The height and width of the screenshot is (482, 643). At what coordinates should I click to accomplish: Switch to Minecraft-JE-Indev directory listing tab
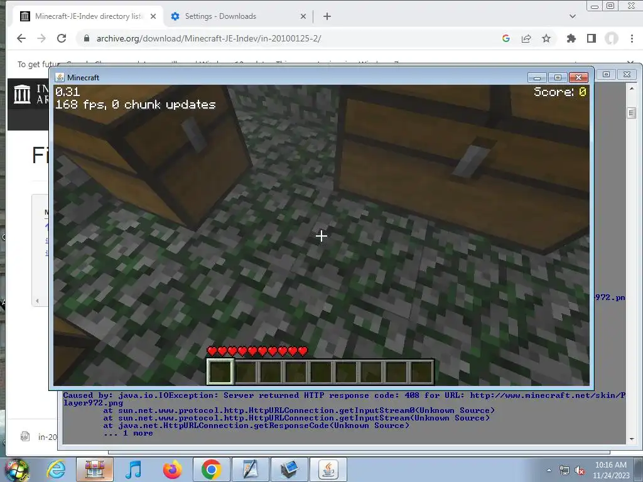click(x=88, y=16)
